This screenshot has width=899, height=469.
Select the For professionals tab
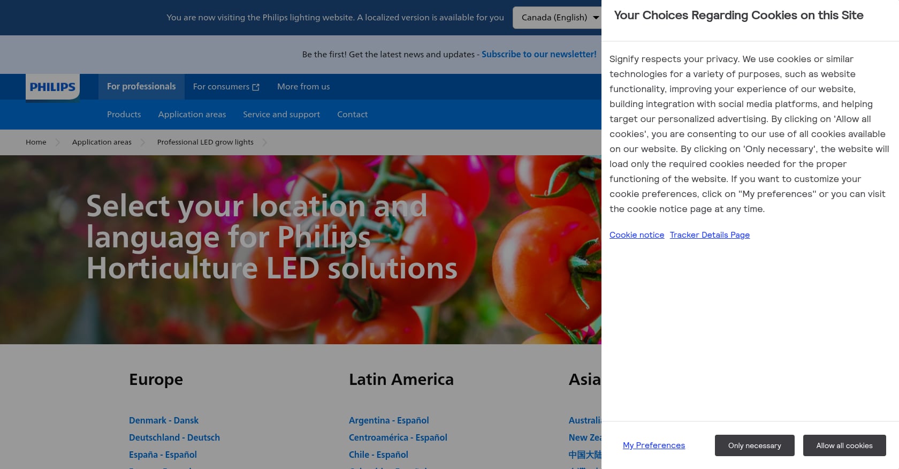pos(141,87)
